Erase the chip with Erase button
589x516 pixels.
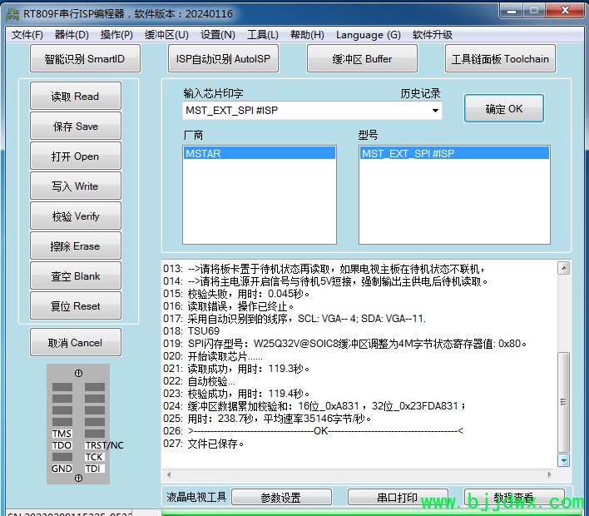tap(75, 246)
